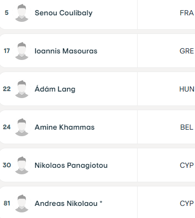This screenshot has height=218, width=195.
Task: Open Ádám Lang player name link
Action: (55, 89)
